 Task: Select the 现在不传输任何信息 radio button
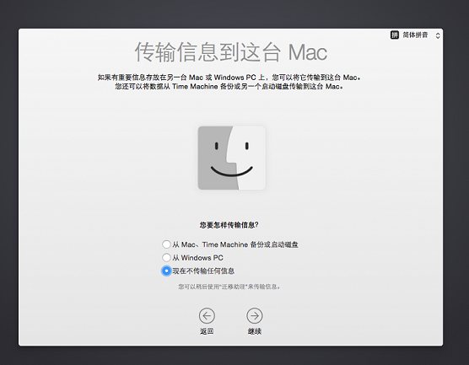[166, 271]
